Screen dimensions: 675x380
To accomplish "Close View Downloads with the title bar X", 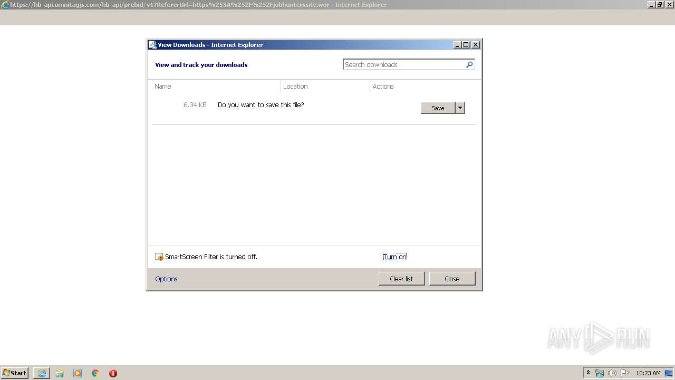I will [476, 45].
